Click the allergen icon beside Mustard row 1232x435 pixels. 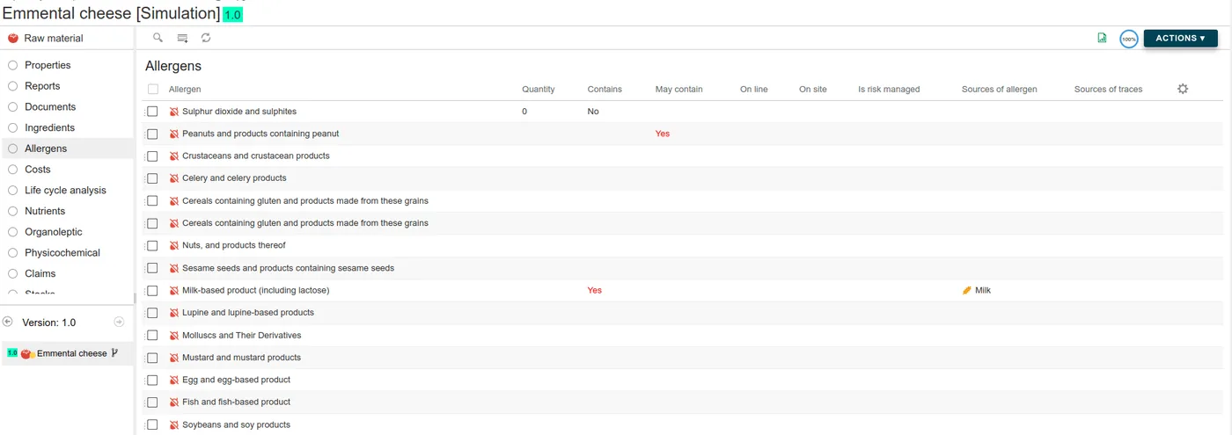pyautogui.click(x=174, y=358)
